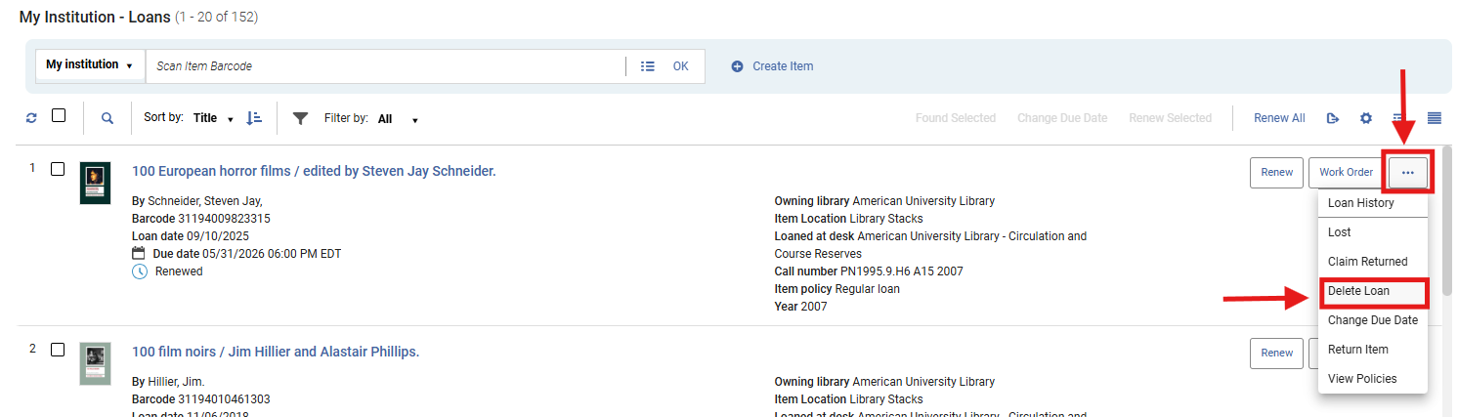
Task: Select the checkbox for loan 1
Action: point(58,169)
